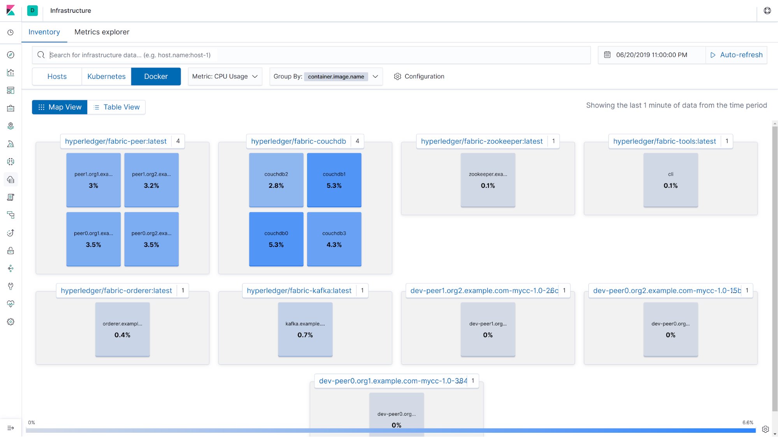
Task: Select peer1.org1 tile showing 3%
Action: pyautogui.click(x=93, y=180)
